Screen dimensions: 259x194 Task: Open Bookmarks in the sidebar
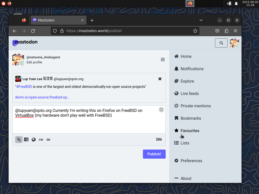(190, 118)
